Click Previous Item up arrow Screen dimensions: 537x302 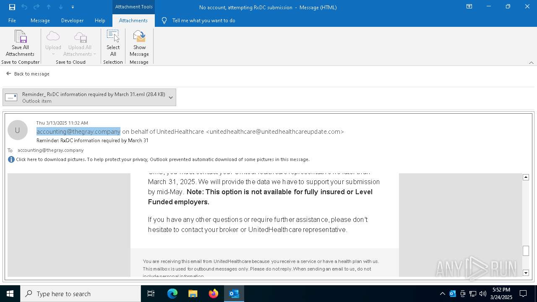coord(49,7)
